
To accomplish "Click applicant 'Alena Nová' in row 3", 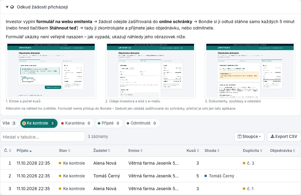I will [x=105, y=189].
